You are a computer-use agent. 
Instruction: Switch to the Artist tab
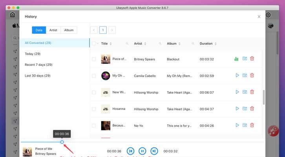(x=53, y=30)
